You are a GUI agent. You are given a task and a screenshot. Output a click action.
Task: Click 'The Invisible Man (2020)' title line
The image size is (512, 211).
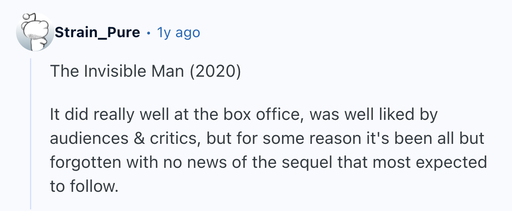point(146,72)
